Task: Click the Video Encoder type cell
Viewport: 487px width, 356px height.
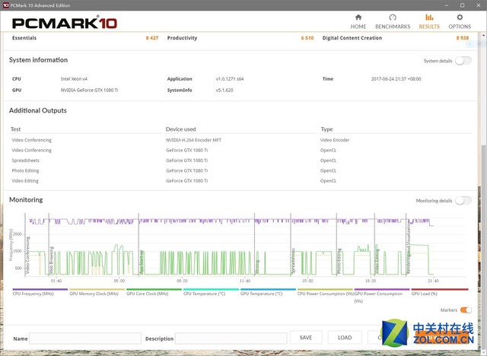Action: click(335, 140)
